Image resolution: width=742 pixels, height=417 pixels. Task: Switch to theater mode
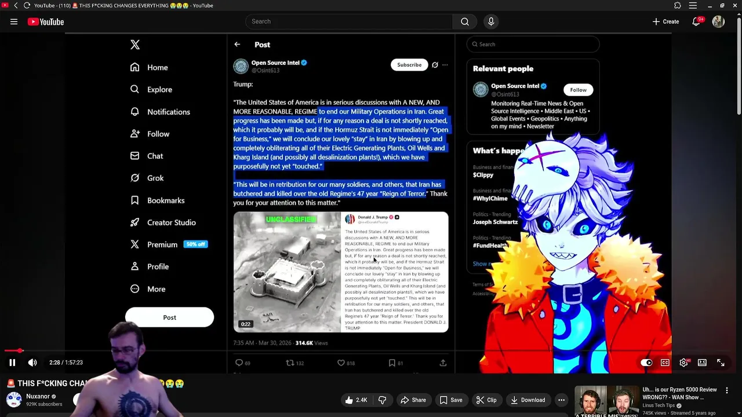click(x=702, y=363)
